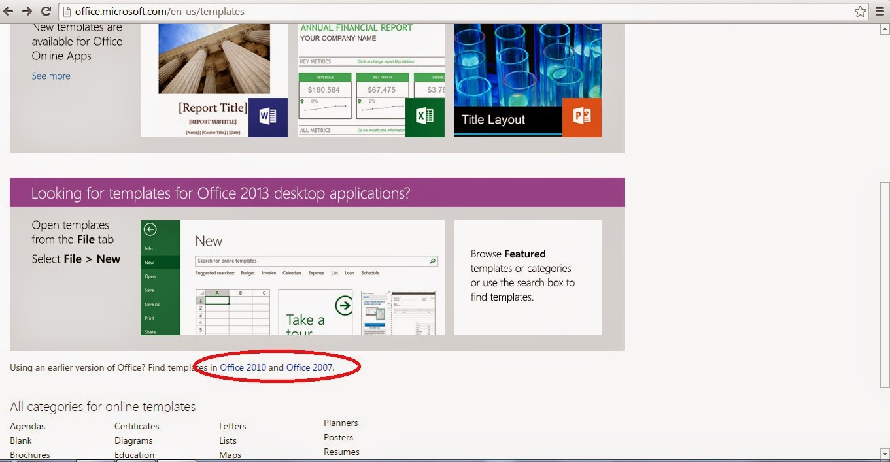890x462 pixels.
Task: Open the Office 2007 templates link
Action: [x=309, y=367]
